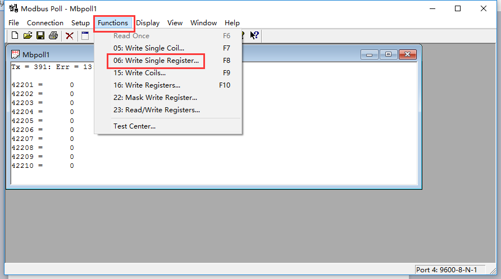Select register row 42208

43,148
